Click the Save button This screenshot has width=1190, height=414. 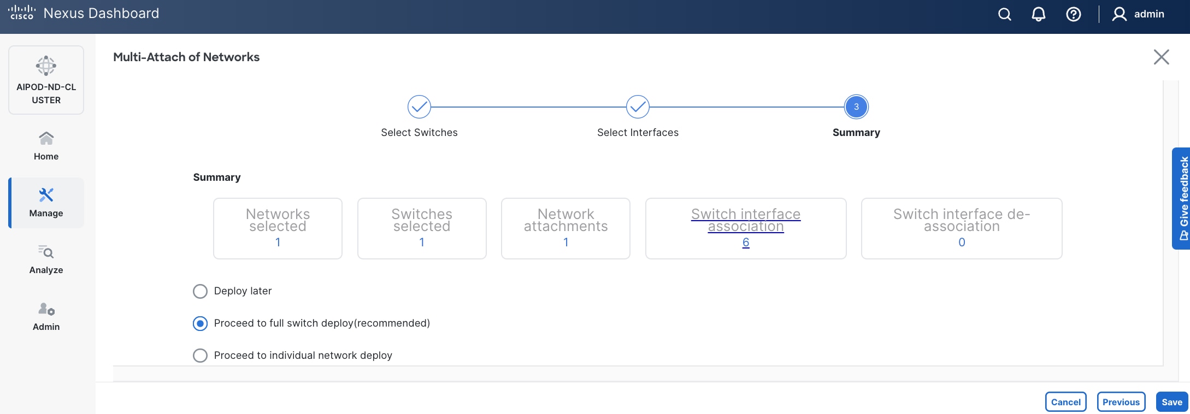[1172, 402]
